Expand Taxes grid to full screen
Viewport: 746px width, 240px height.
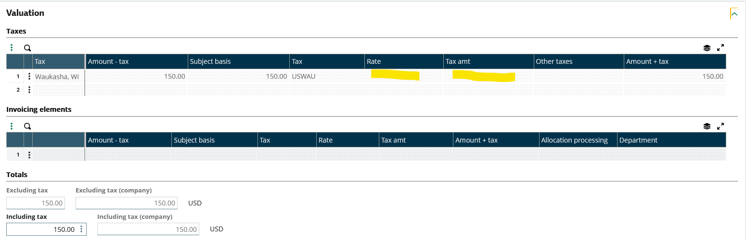(720, 48)
